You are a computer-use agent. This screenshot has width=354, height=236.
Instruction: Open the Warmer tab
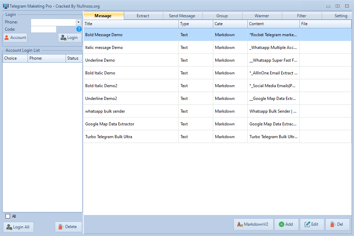(262, 16)
